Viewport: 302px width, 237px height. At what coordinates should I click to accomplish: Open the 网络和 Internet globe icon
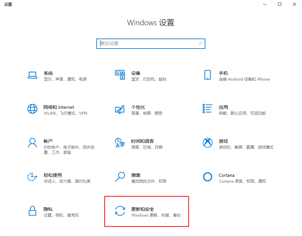click(32, 109)
